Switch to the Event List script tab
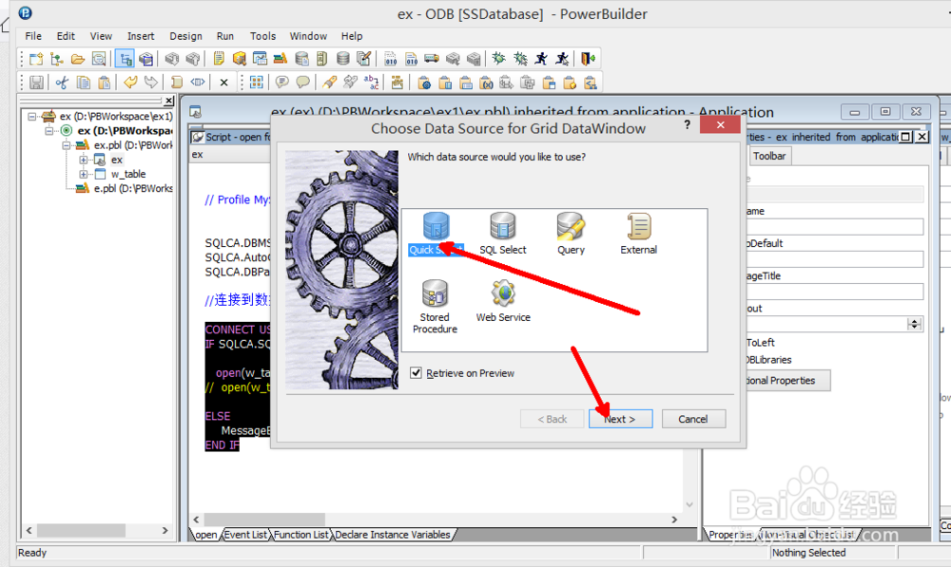Screen dimensions: 951x567 point(245,535)
